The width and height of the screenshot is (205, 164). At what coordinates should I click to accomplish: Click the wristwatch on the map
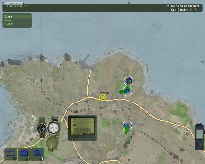(x=42, y=127)
